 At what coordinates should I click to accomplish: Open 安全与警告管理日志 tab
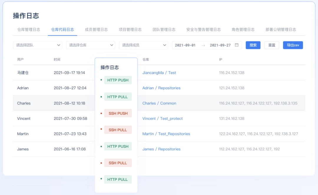[204, 30]
